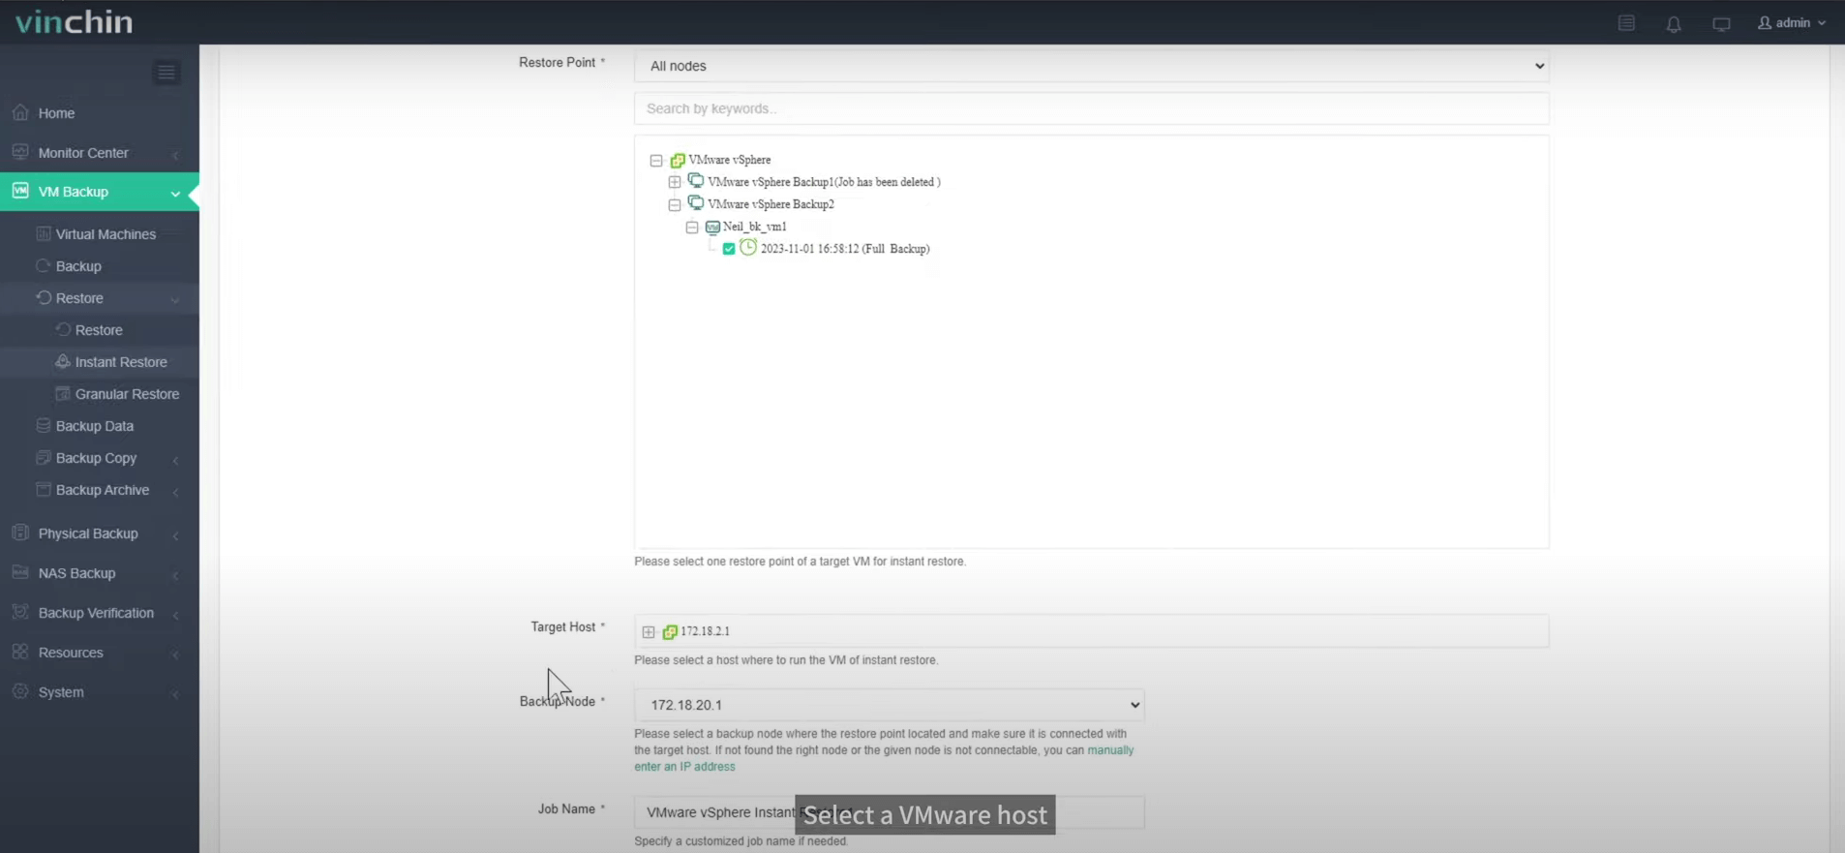Image resolution: width=1845 pixels, height=853 pixels.
Task: Click the Monitor Center icon
Action: coord(20,152)
